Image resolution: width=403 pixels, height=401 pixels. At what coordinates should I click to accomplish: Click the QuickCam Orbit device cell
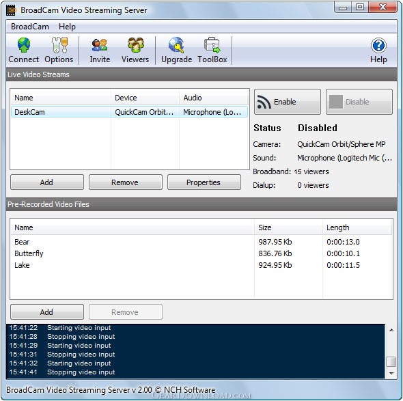click(144, 112)
